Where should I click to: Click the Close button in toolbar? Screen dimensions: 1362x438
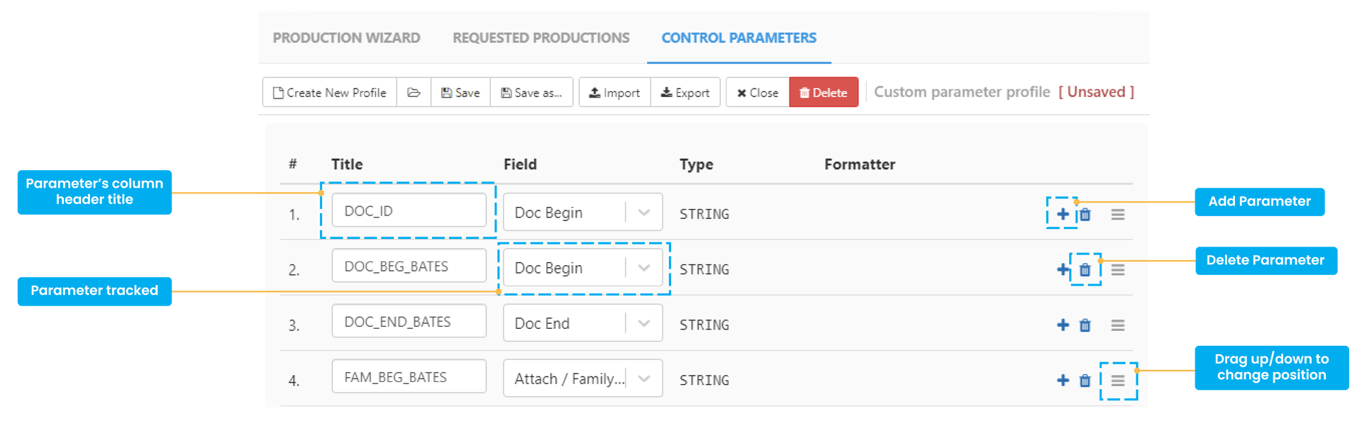coord(758,92)
